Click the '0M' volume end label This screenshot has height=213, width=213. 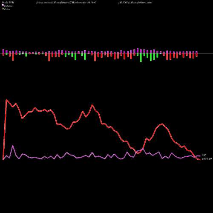[204, 155]
